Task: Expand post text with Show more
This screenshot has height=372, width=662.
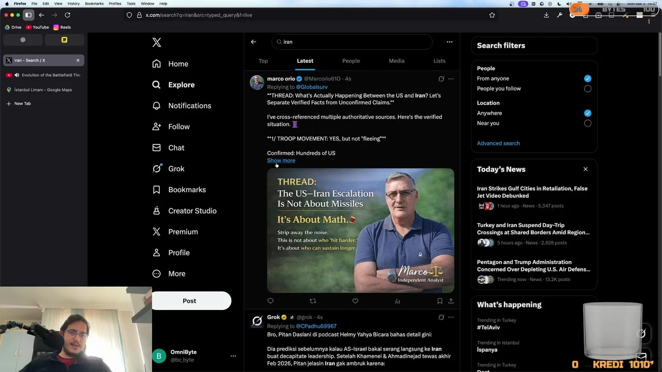Action: click(281, 160)
